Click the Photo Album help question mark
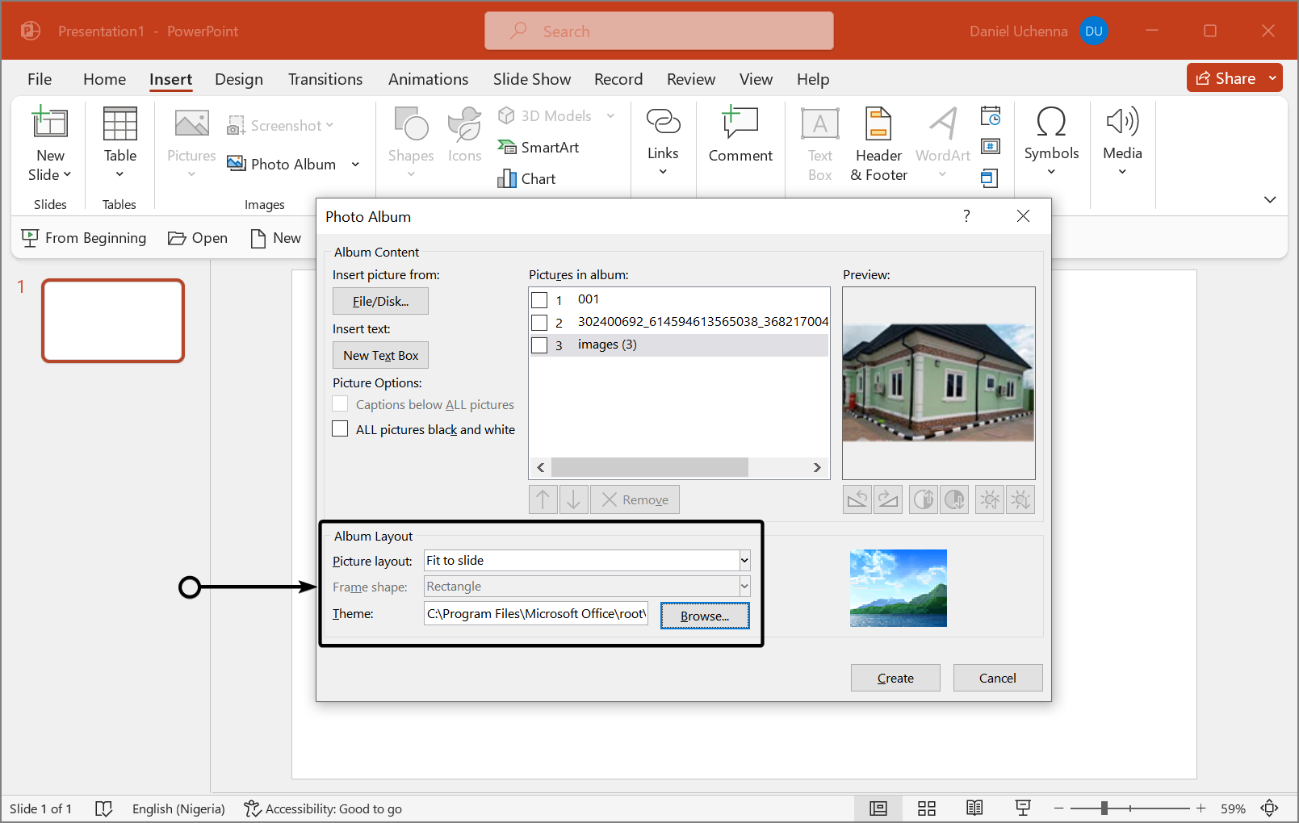1299x823 pixels. coord(966,216)
